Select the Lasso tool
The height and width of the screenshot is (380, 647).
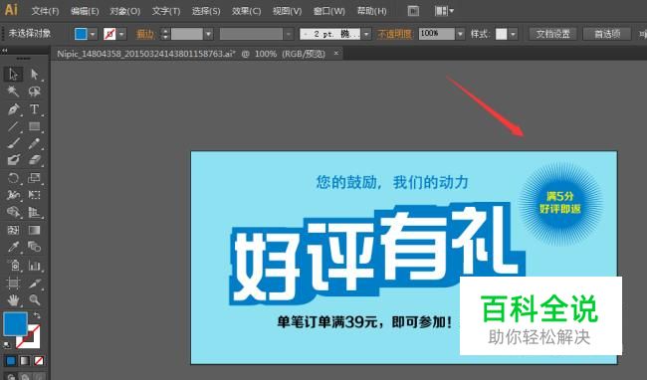(35, 92)
